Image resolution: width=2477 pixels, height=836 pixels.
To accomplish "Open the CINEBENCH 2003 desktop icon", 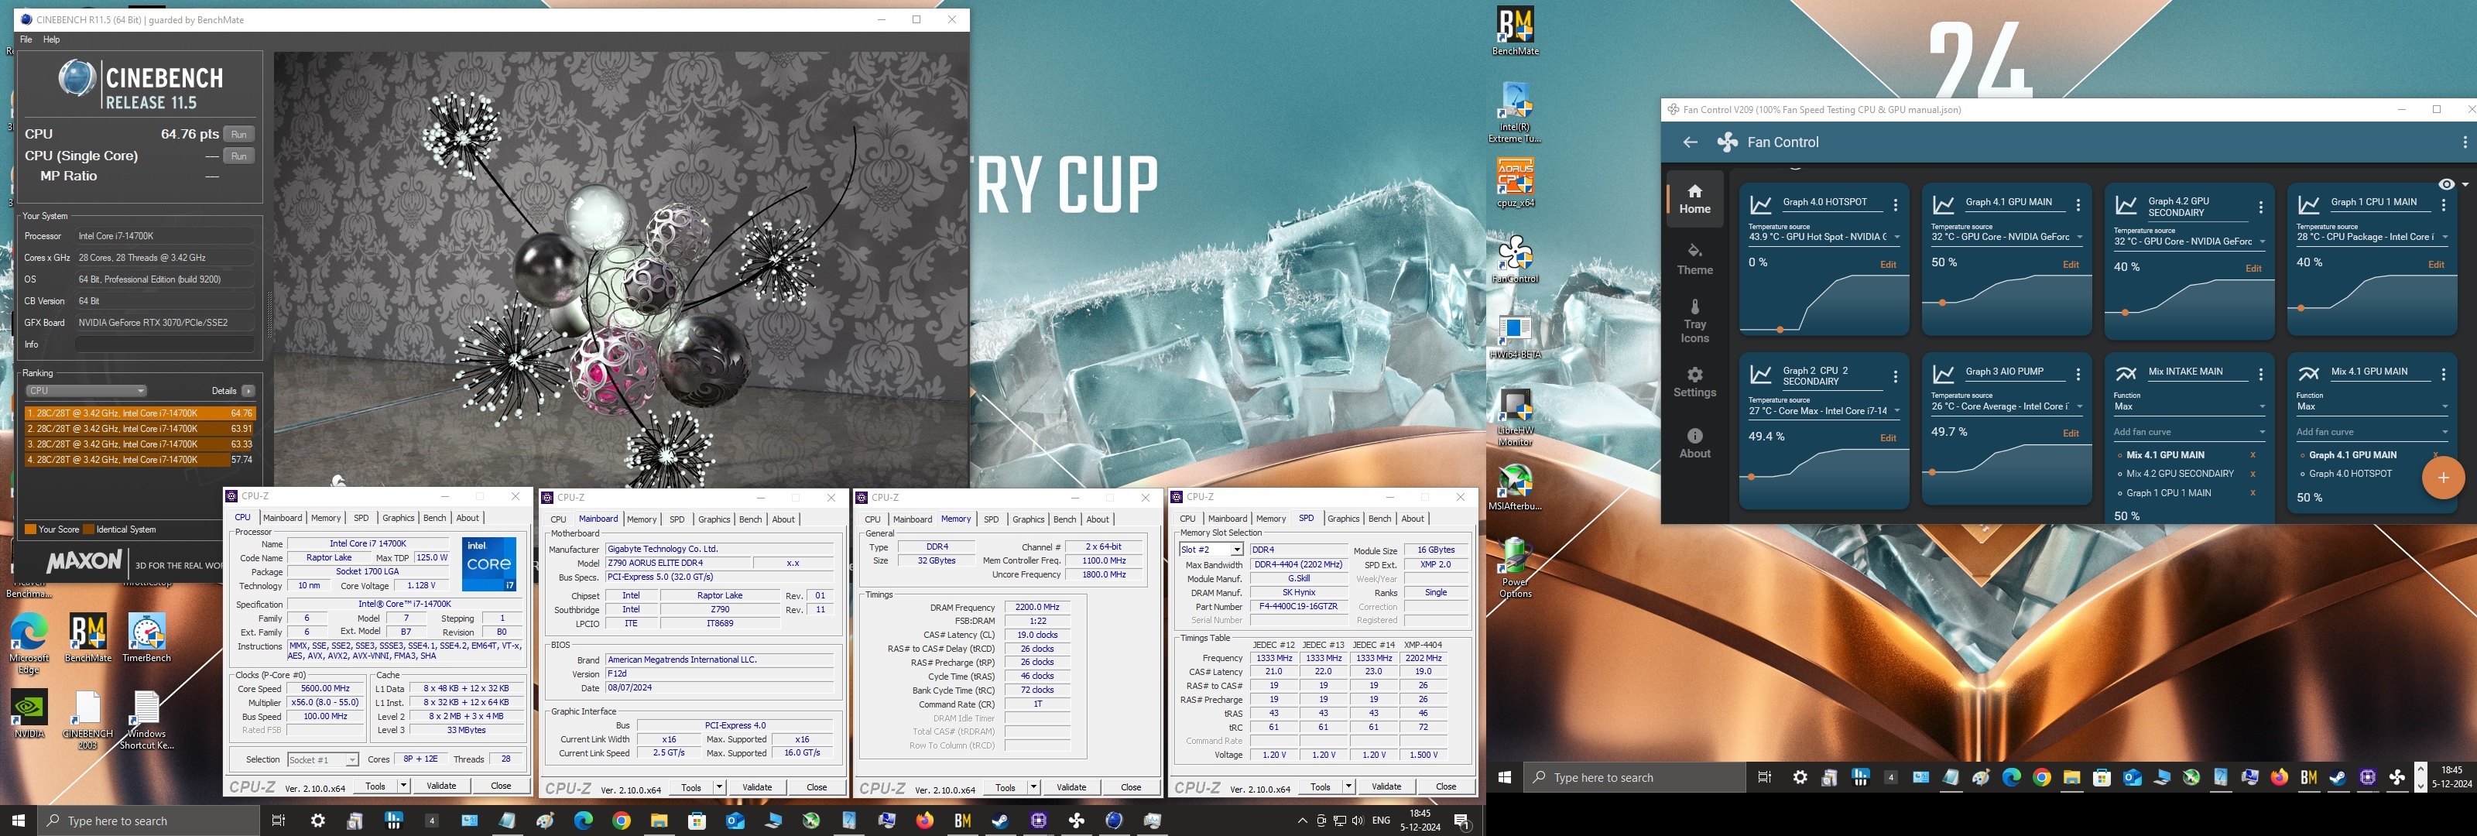I will point(87,721).
